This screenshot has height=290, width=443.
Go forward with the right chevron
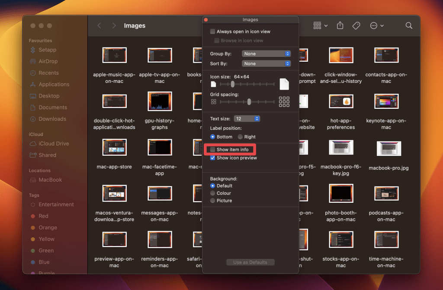pos(114,25)
